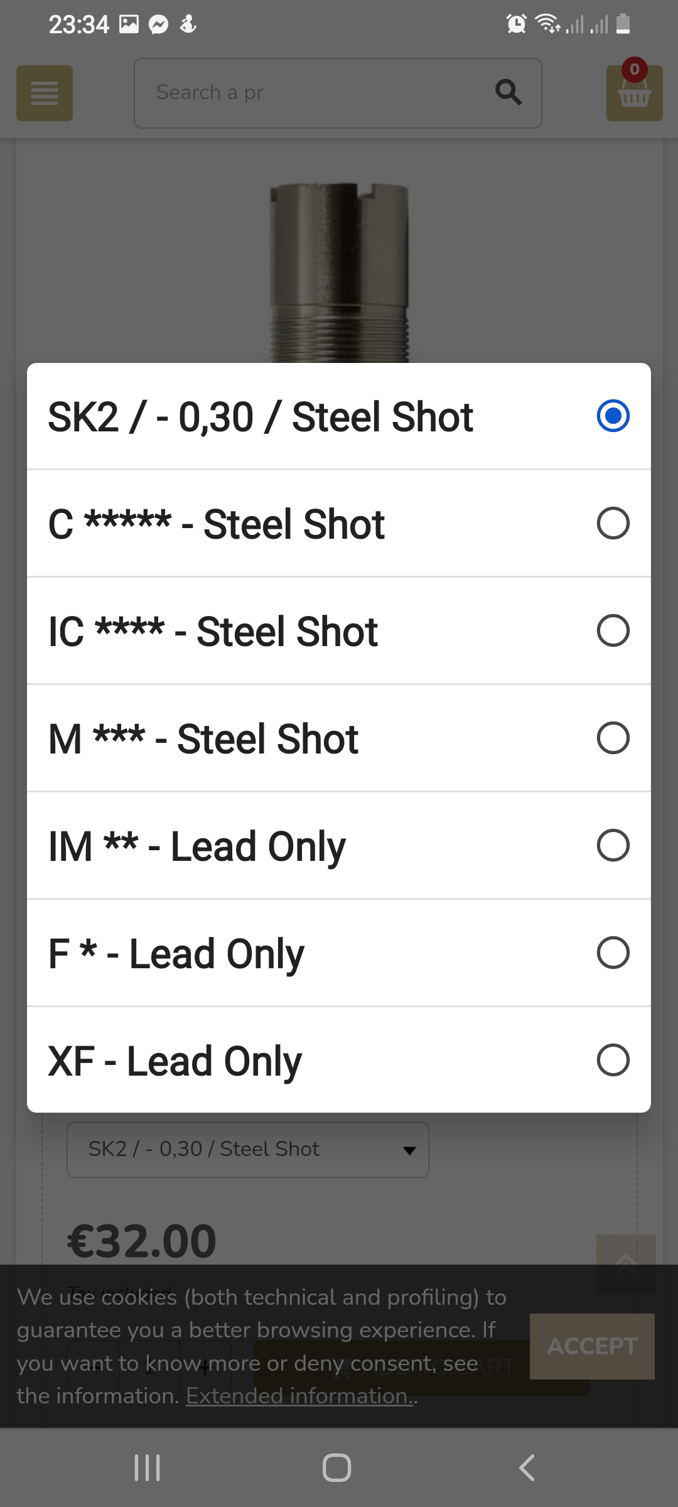Expand the SK2 choke selection dropdown
The width and height of the screenshot is (678, 1507).
pos(248,1149)
